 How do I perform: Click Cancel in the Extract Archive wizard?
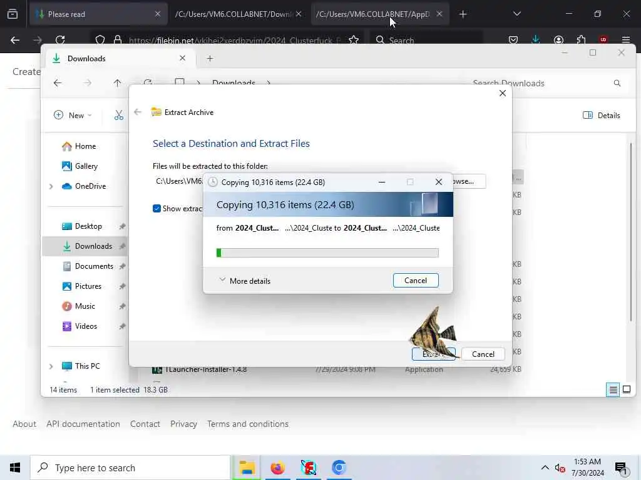pyautogui.click(x=483, y=354)
